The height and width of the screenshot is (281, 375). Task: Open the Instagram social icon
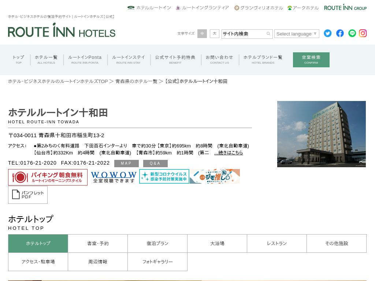pos(363,33)
